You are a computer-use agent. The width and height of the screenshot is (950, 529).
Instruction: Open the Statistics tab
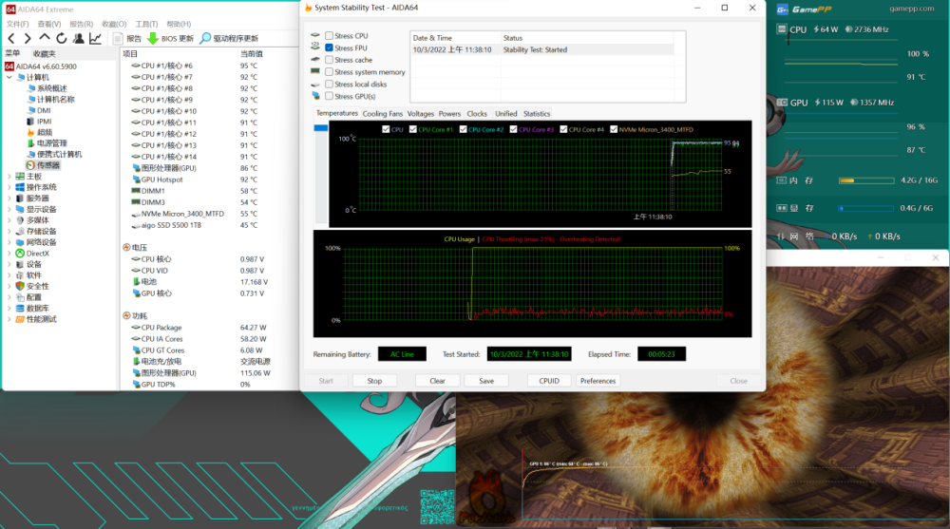(537, 114)
